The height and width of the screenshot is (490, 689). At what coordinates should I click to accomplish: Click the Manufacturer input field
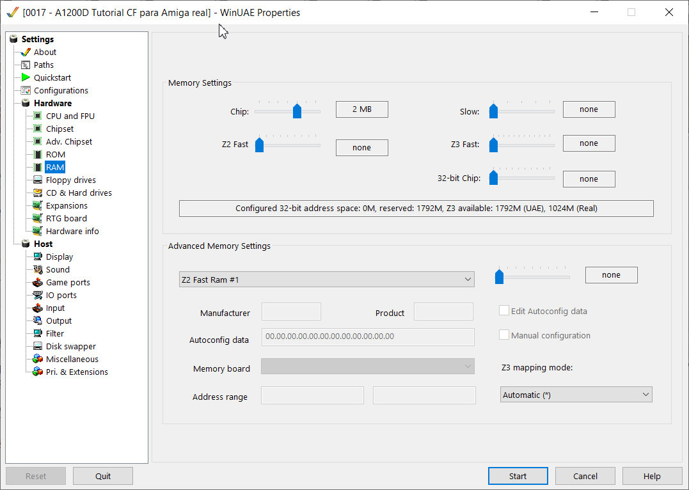pyautogui.click(x=291, y=312)
